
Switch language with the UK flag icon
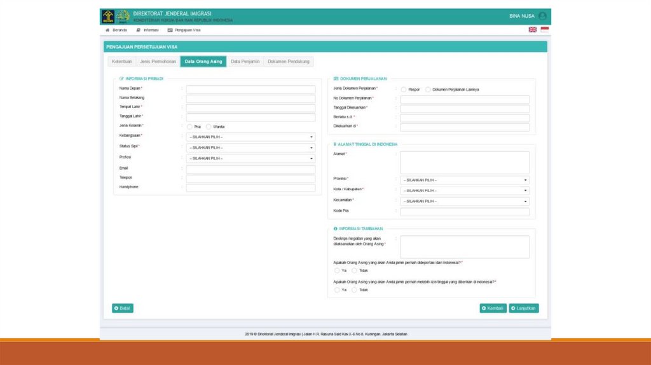[x=533, y=29]
